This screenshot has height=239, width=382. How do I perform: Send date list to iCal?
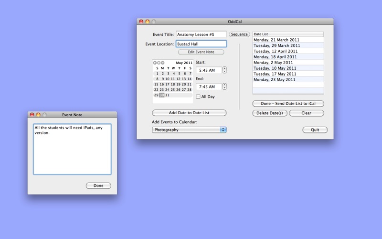288,104
